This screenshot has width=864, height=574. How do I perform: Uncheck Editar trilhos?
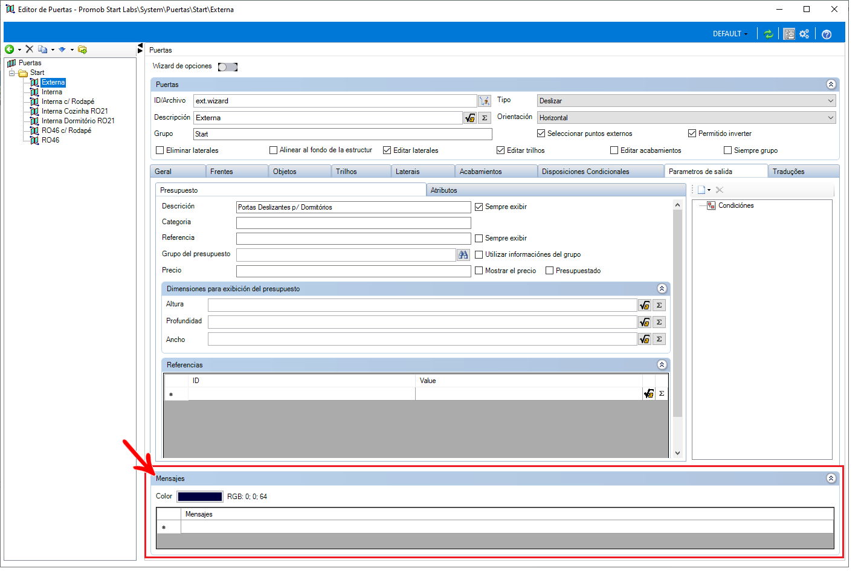tap(500, 150)
